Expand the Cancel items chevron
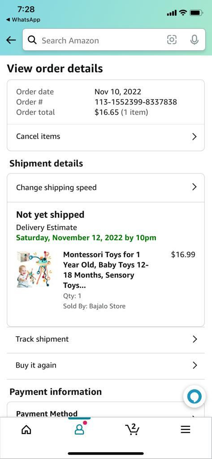Viewport: 212px width, 459px height. click(194, 137)
